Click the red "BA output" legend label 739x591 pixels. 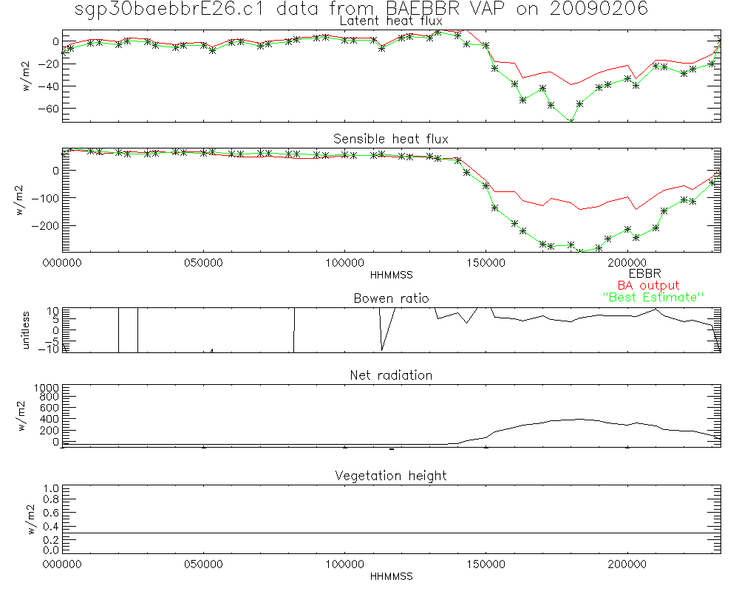pyautogui.click(x=648, y=285)
